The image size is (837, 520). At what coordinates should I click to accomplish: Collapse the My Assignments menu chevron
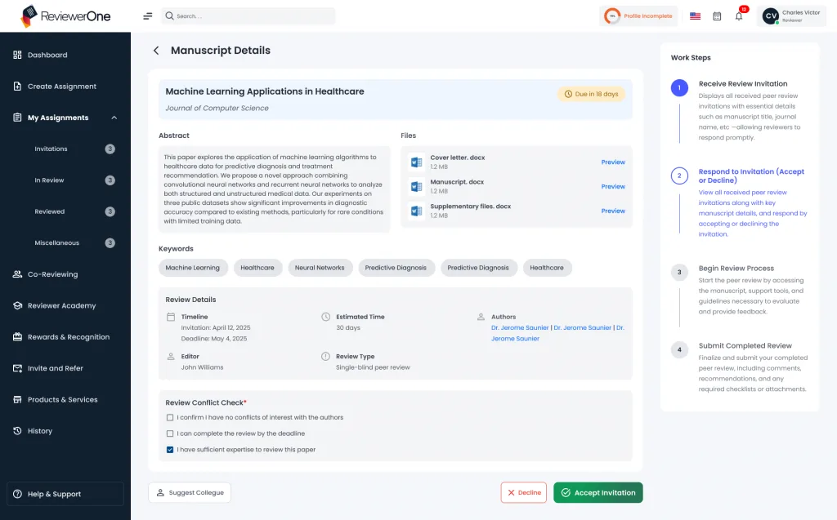pyautogui.click(x=114, y=118)
